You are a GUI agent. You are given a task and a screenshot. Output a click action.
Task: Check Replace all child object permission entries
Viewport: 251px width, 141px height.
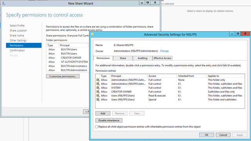tap(96, 127)
